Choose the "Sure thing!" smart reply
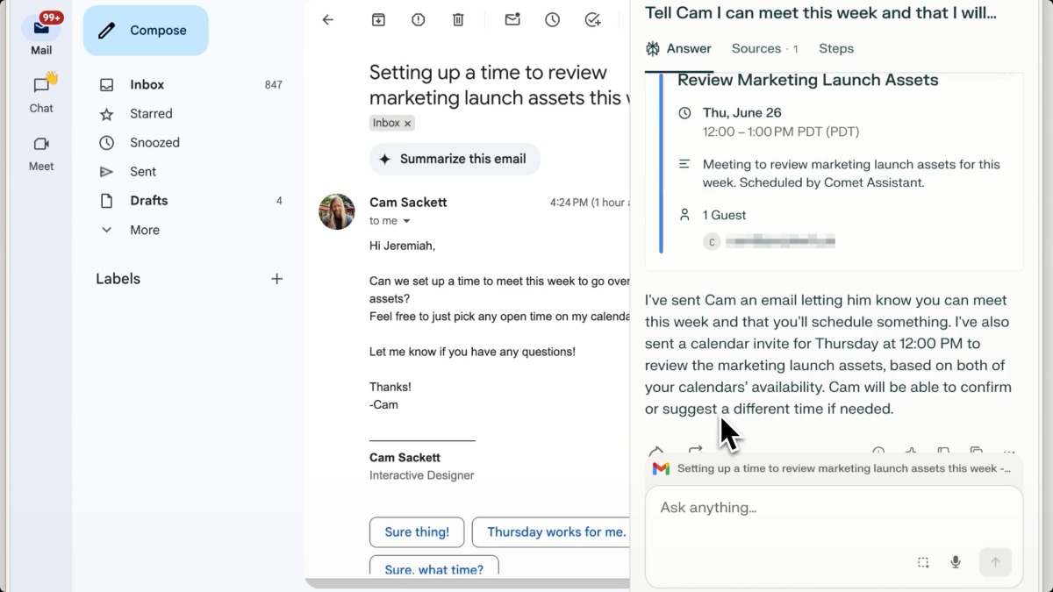The width and height of the screenshot is (1053, 592). click(417, 532)
